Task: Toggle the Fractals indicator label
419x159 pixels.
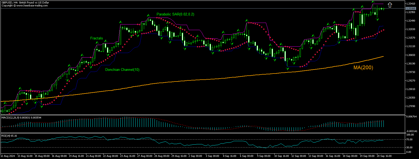Action: 97,38
